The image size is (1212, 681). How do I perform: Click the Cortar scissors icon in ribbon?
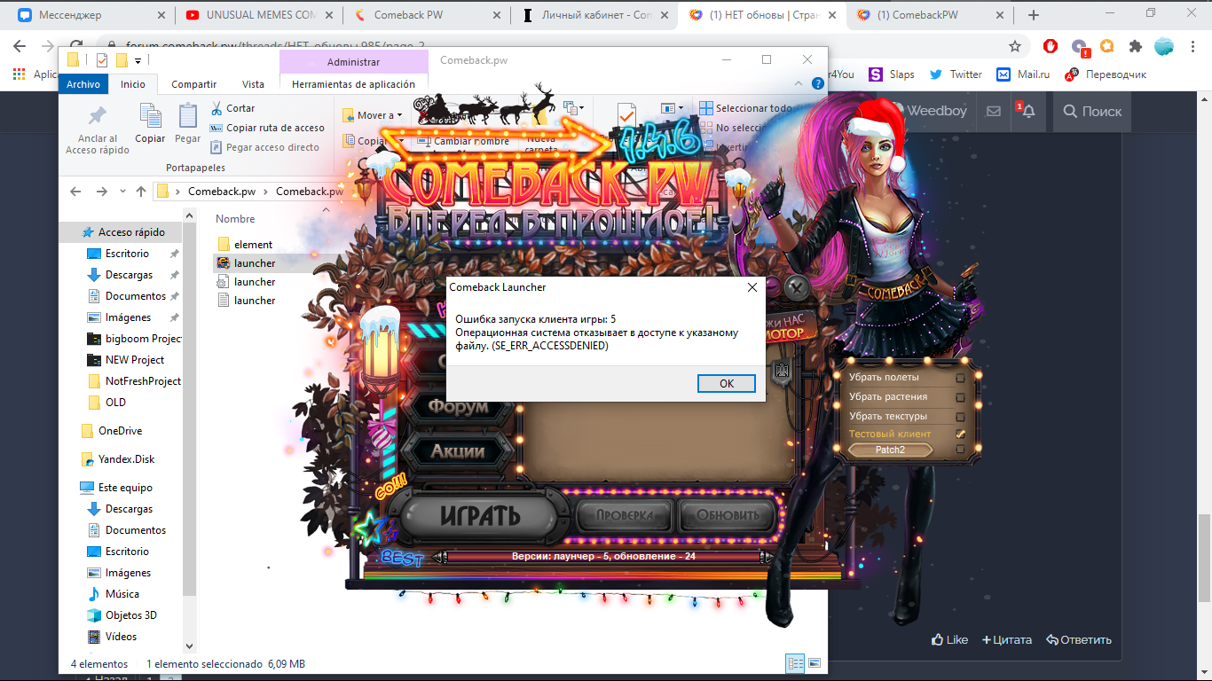(216, 108)
